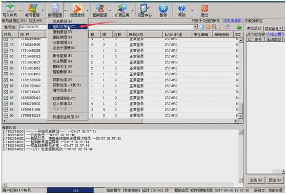This screenshot has height=194, width=286.
Task: Click the account table horizontal scrollbar right arrow
Action: [236, 121]
